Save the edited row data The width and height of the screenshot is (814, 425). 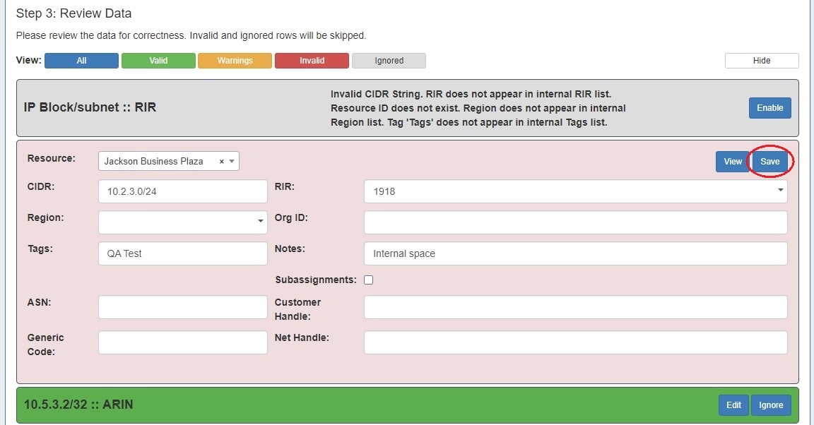click(769, 162)
